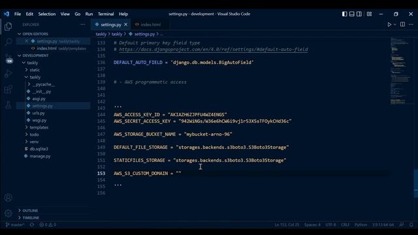Open the View menu
Screen dimensions: 418x235
coord(65,14)
